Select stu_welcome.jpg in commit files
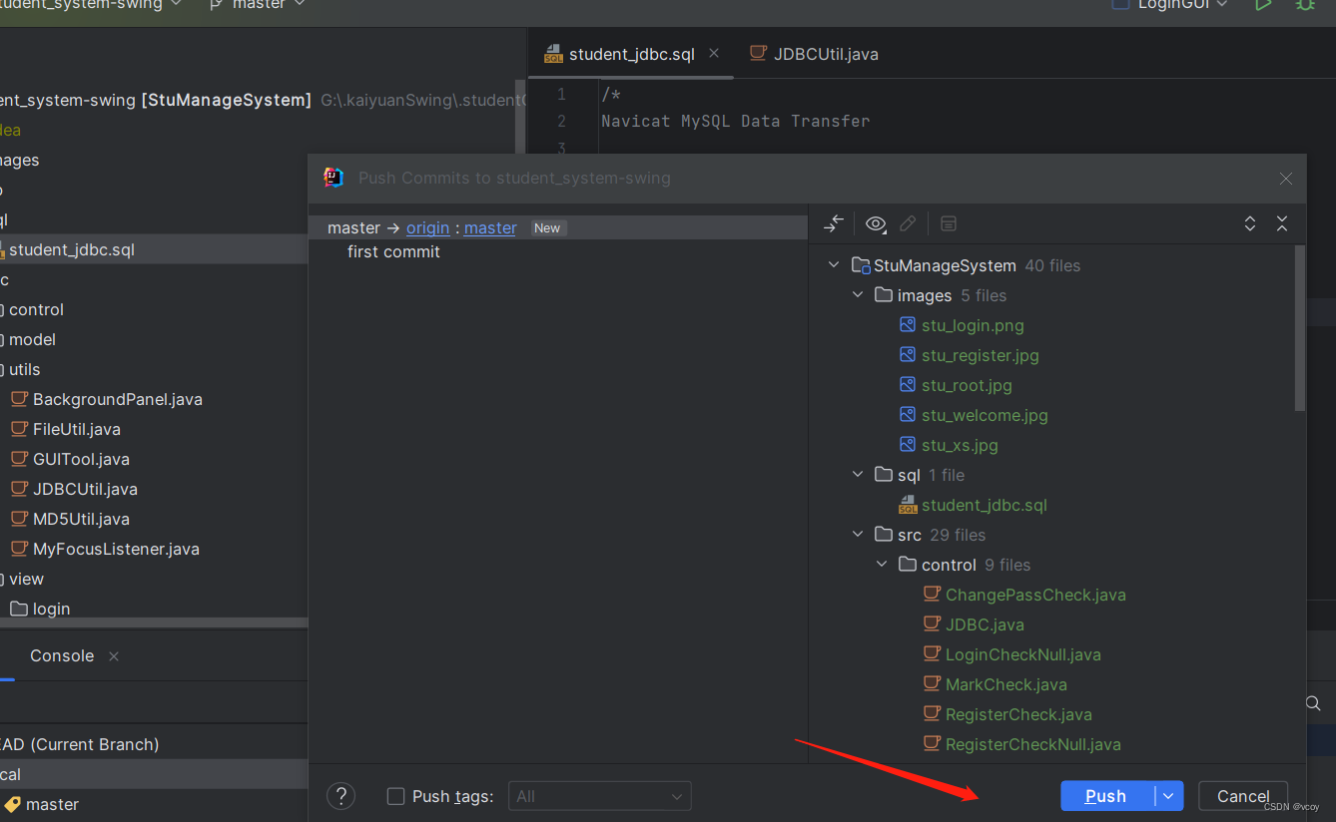The height and width of the screenshot is (822, 1336). 985,415
